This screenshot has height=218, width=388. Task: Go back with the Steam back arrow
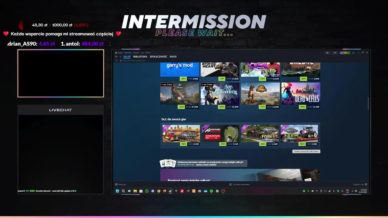116,57
